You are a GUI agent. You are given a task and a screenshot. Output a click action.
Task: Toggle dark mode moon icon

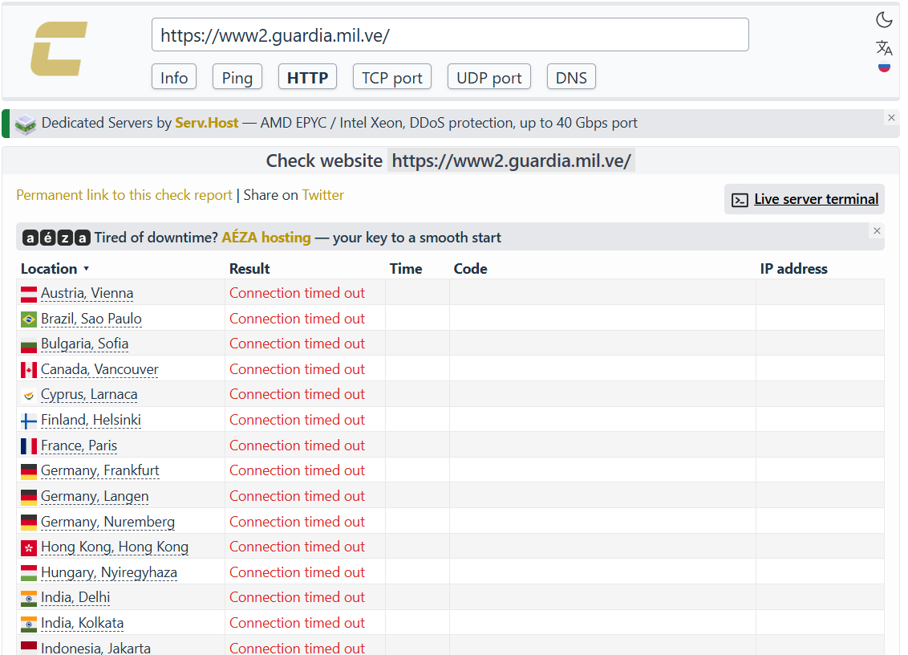pos(884,20)
